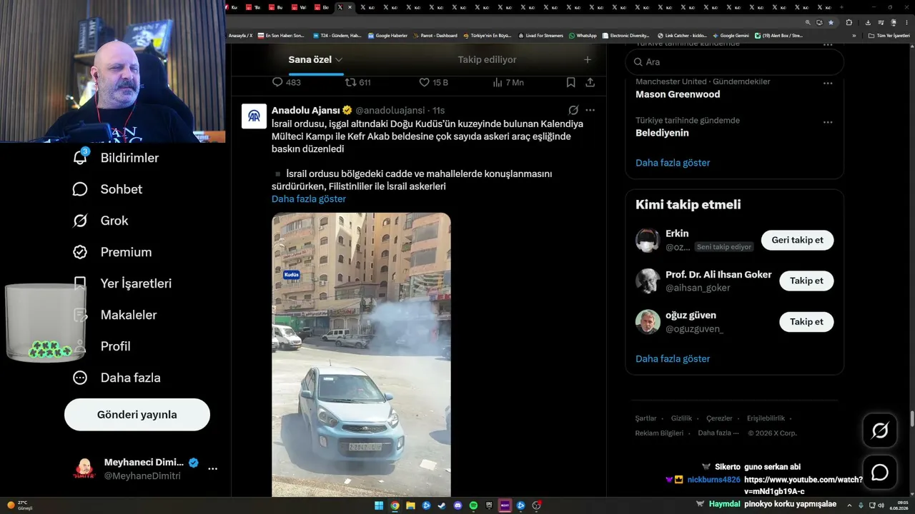Follow Prof. Dr. Ali Ihsan Goker
The width and height of the screenshot is (915, 514).
click(x=806, y=281)
